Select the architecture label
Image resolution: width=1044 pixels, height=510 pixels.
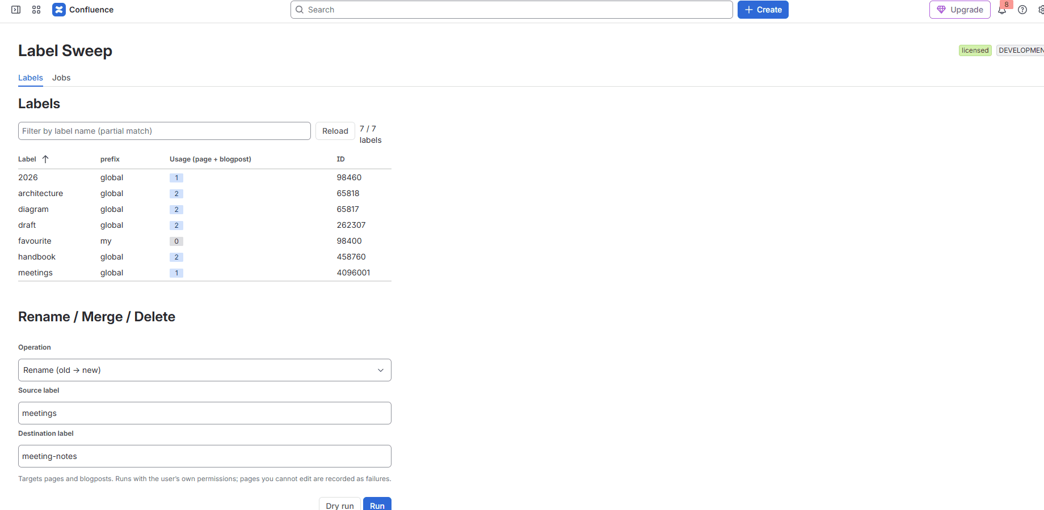coord(40,193)
